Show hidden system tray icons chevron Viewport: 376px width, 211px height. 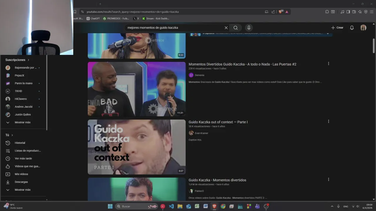pyautogui.click(x=332, y=206)
